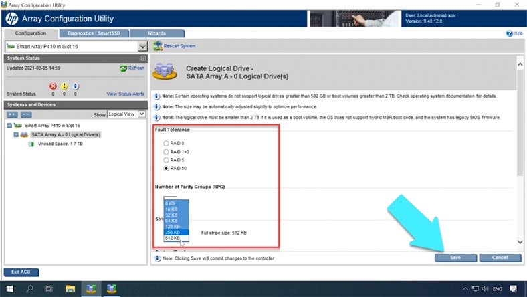Click the Rescan System icon

(158, 46)
